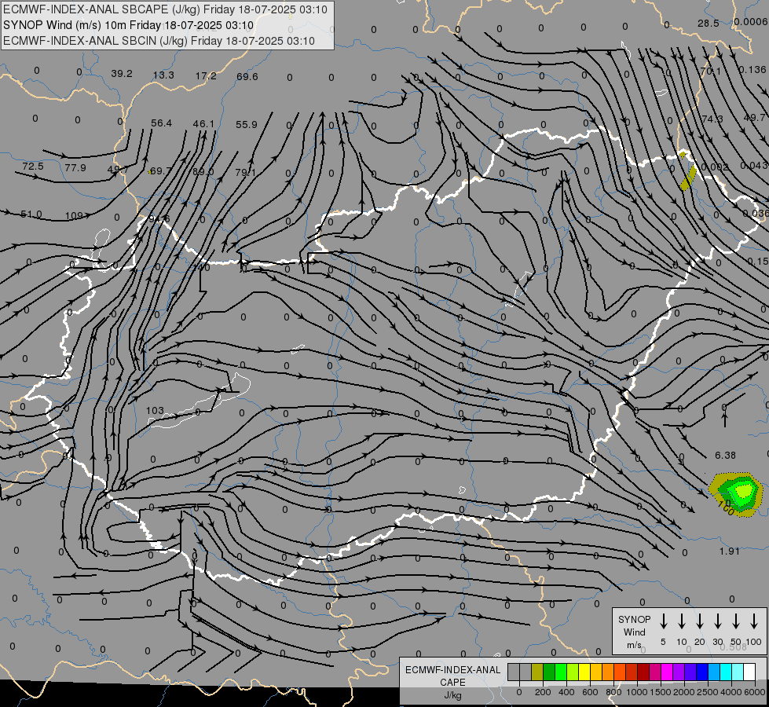This screenshot has height=707, width=769.
Task: Click the map value 28.5
Action: (709, 24)
